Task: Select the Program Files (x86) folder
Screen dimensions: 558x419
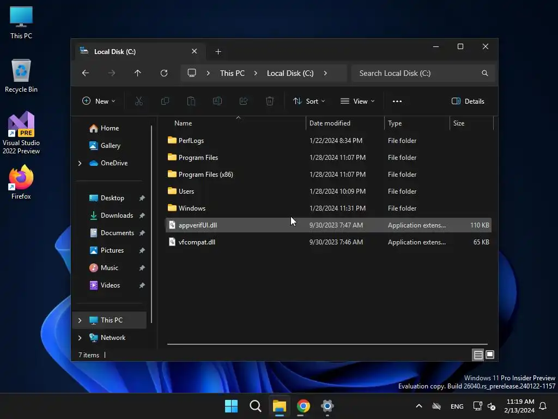Action: tap(328, 175)
